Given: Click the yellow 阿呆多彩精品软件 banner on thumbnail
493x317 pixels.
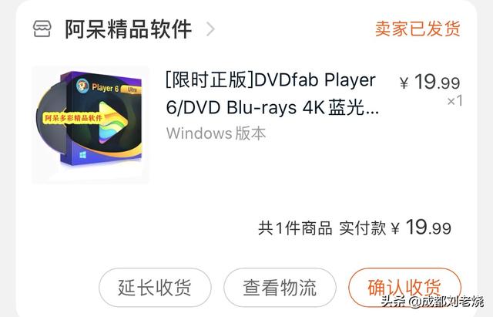Looking at the screenshot, I should click(72, 118).
